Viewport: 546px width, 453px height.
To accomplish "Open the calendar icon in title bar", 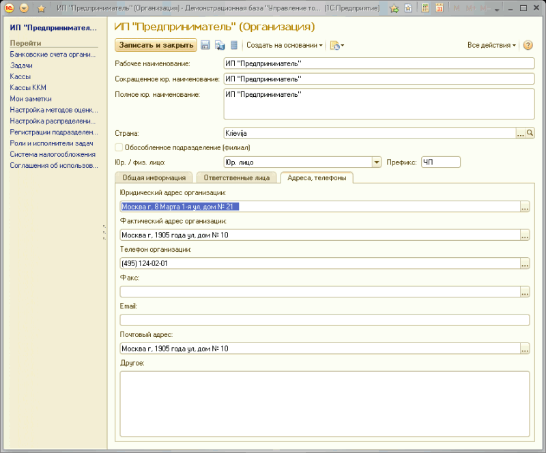I will coord(440,8).
